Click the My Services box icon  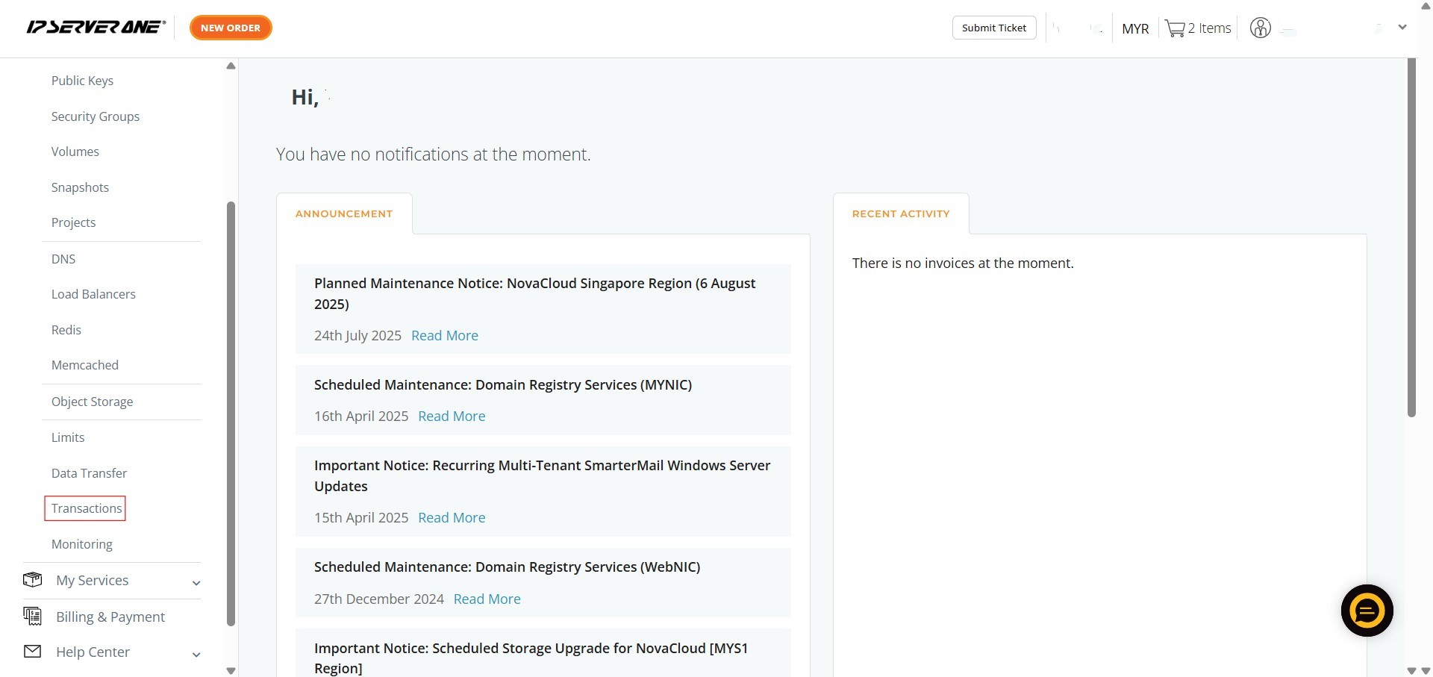coord(32,580)
